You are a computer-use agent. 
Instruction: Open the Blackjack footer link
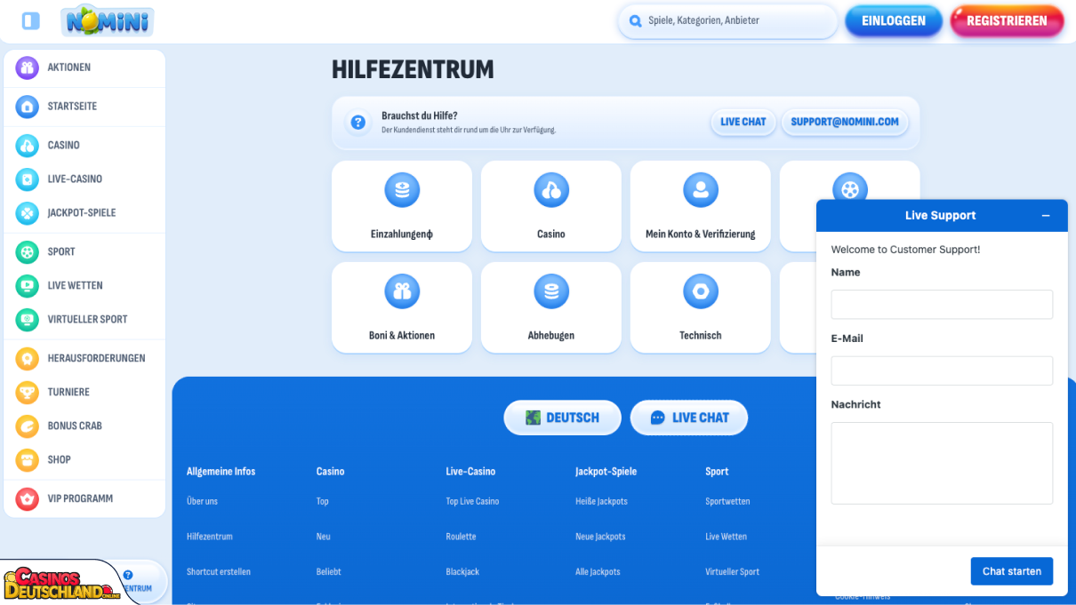point(462,572)
